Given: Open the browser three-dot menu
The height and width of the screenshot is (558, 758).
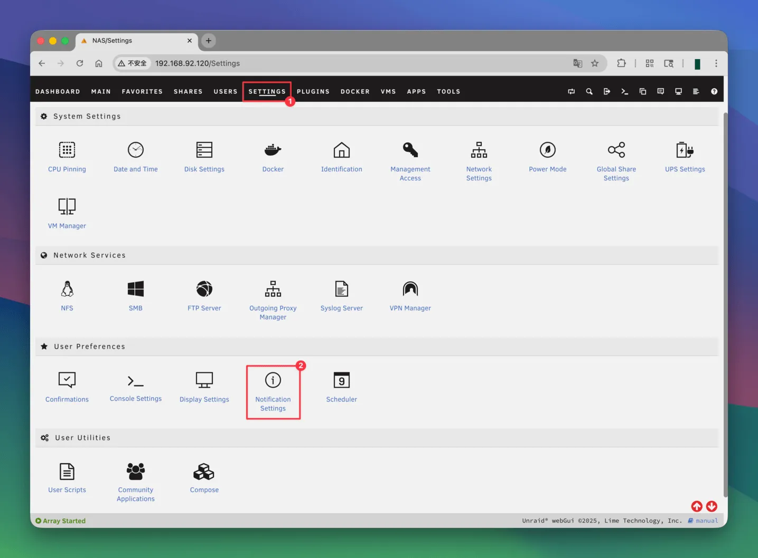Looking at the screenshot, I should click(716, 63).
